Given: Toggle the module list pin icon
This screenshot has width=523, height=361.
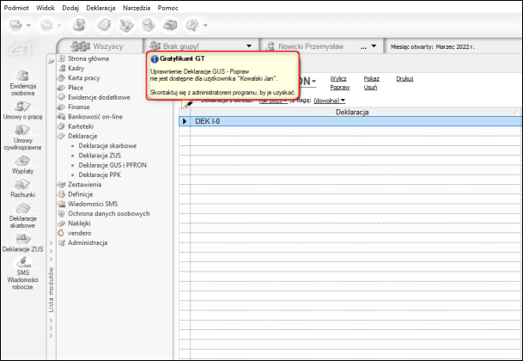Looking at the screenshot, I should pos(51,61).
